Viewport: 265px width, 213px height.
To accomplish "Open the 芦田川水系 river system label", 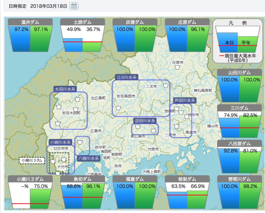I will tap(185, 100).
